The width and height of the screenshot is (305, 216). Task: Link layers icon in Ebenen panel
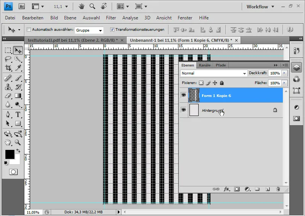216,189
